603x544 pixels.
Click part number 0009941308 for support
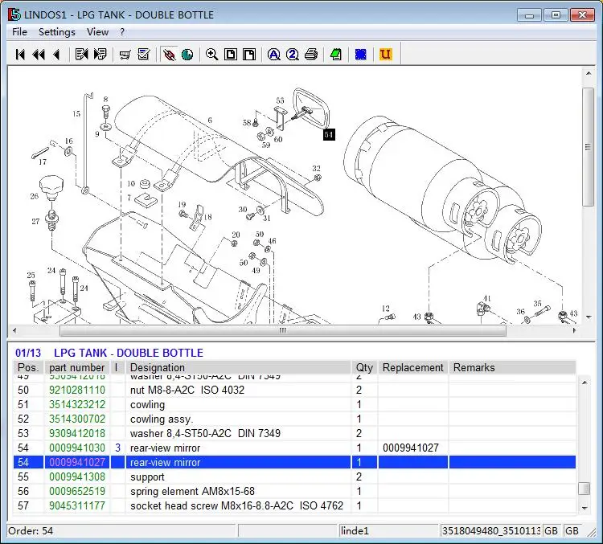click(x=77, y=477)
